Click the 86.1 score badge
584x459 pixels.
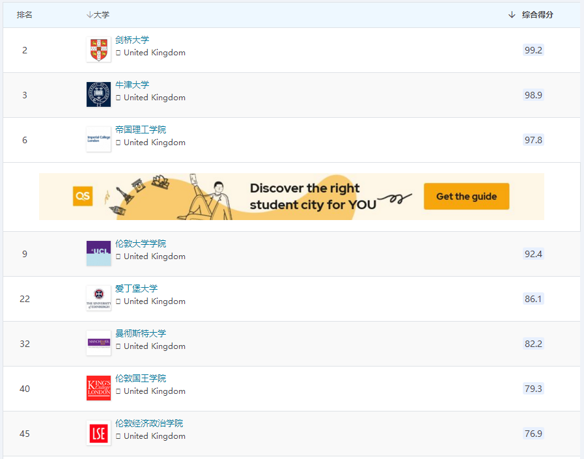click(x=533, y=299)
